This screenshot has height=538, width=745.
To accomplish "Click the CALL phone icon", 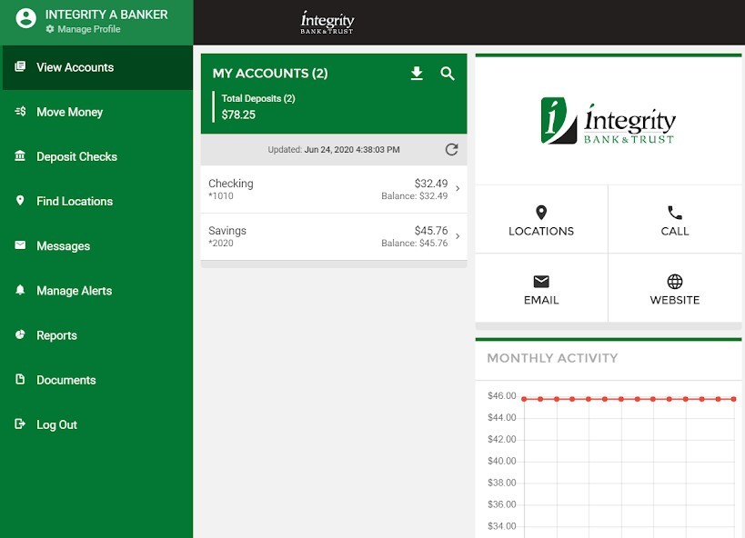I will pos(675,213).
